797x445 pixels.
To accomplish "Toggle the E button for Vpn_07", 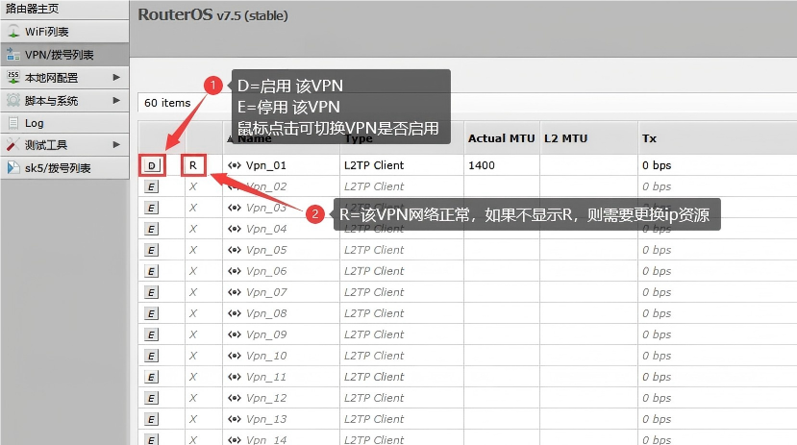I will (x=151, y=292).
